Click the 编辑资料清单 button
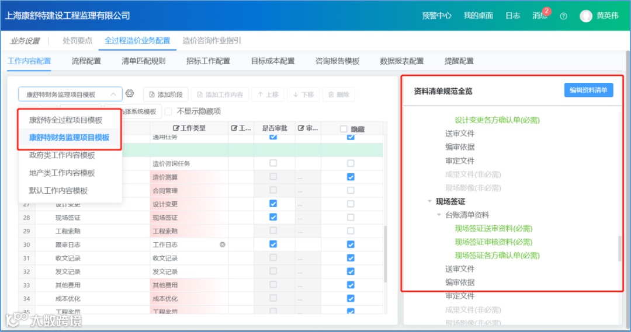Image resolution: width=631 pixels, height=332 pixels. 588,90
